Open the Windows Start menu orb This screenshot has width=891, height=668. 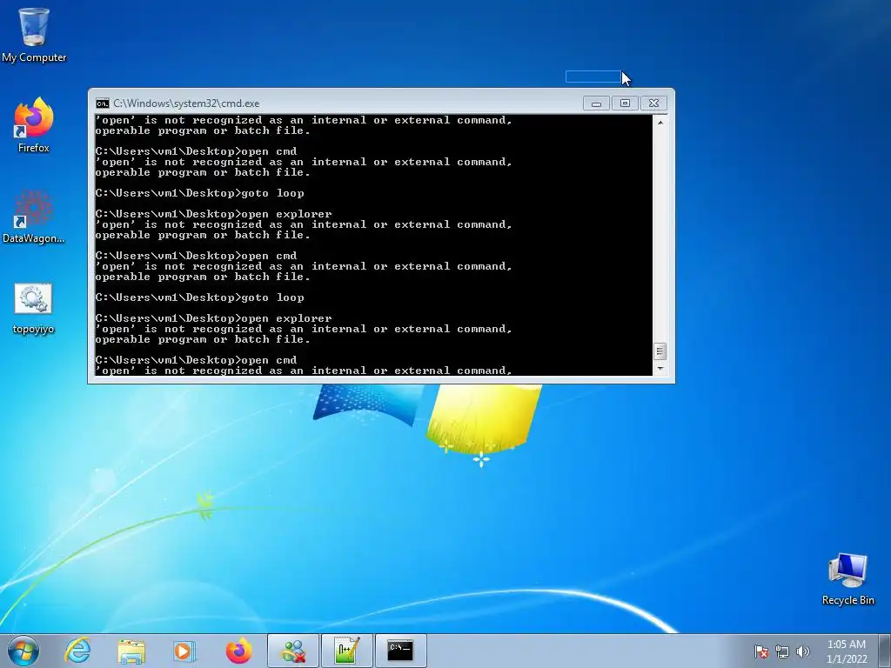coord(23,651)
